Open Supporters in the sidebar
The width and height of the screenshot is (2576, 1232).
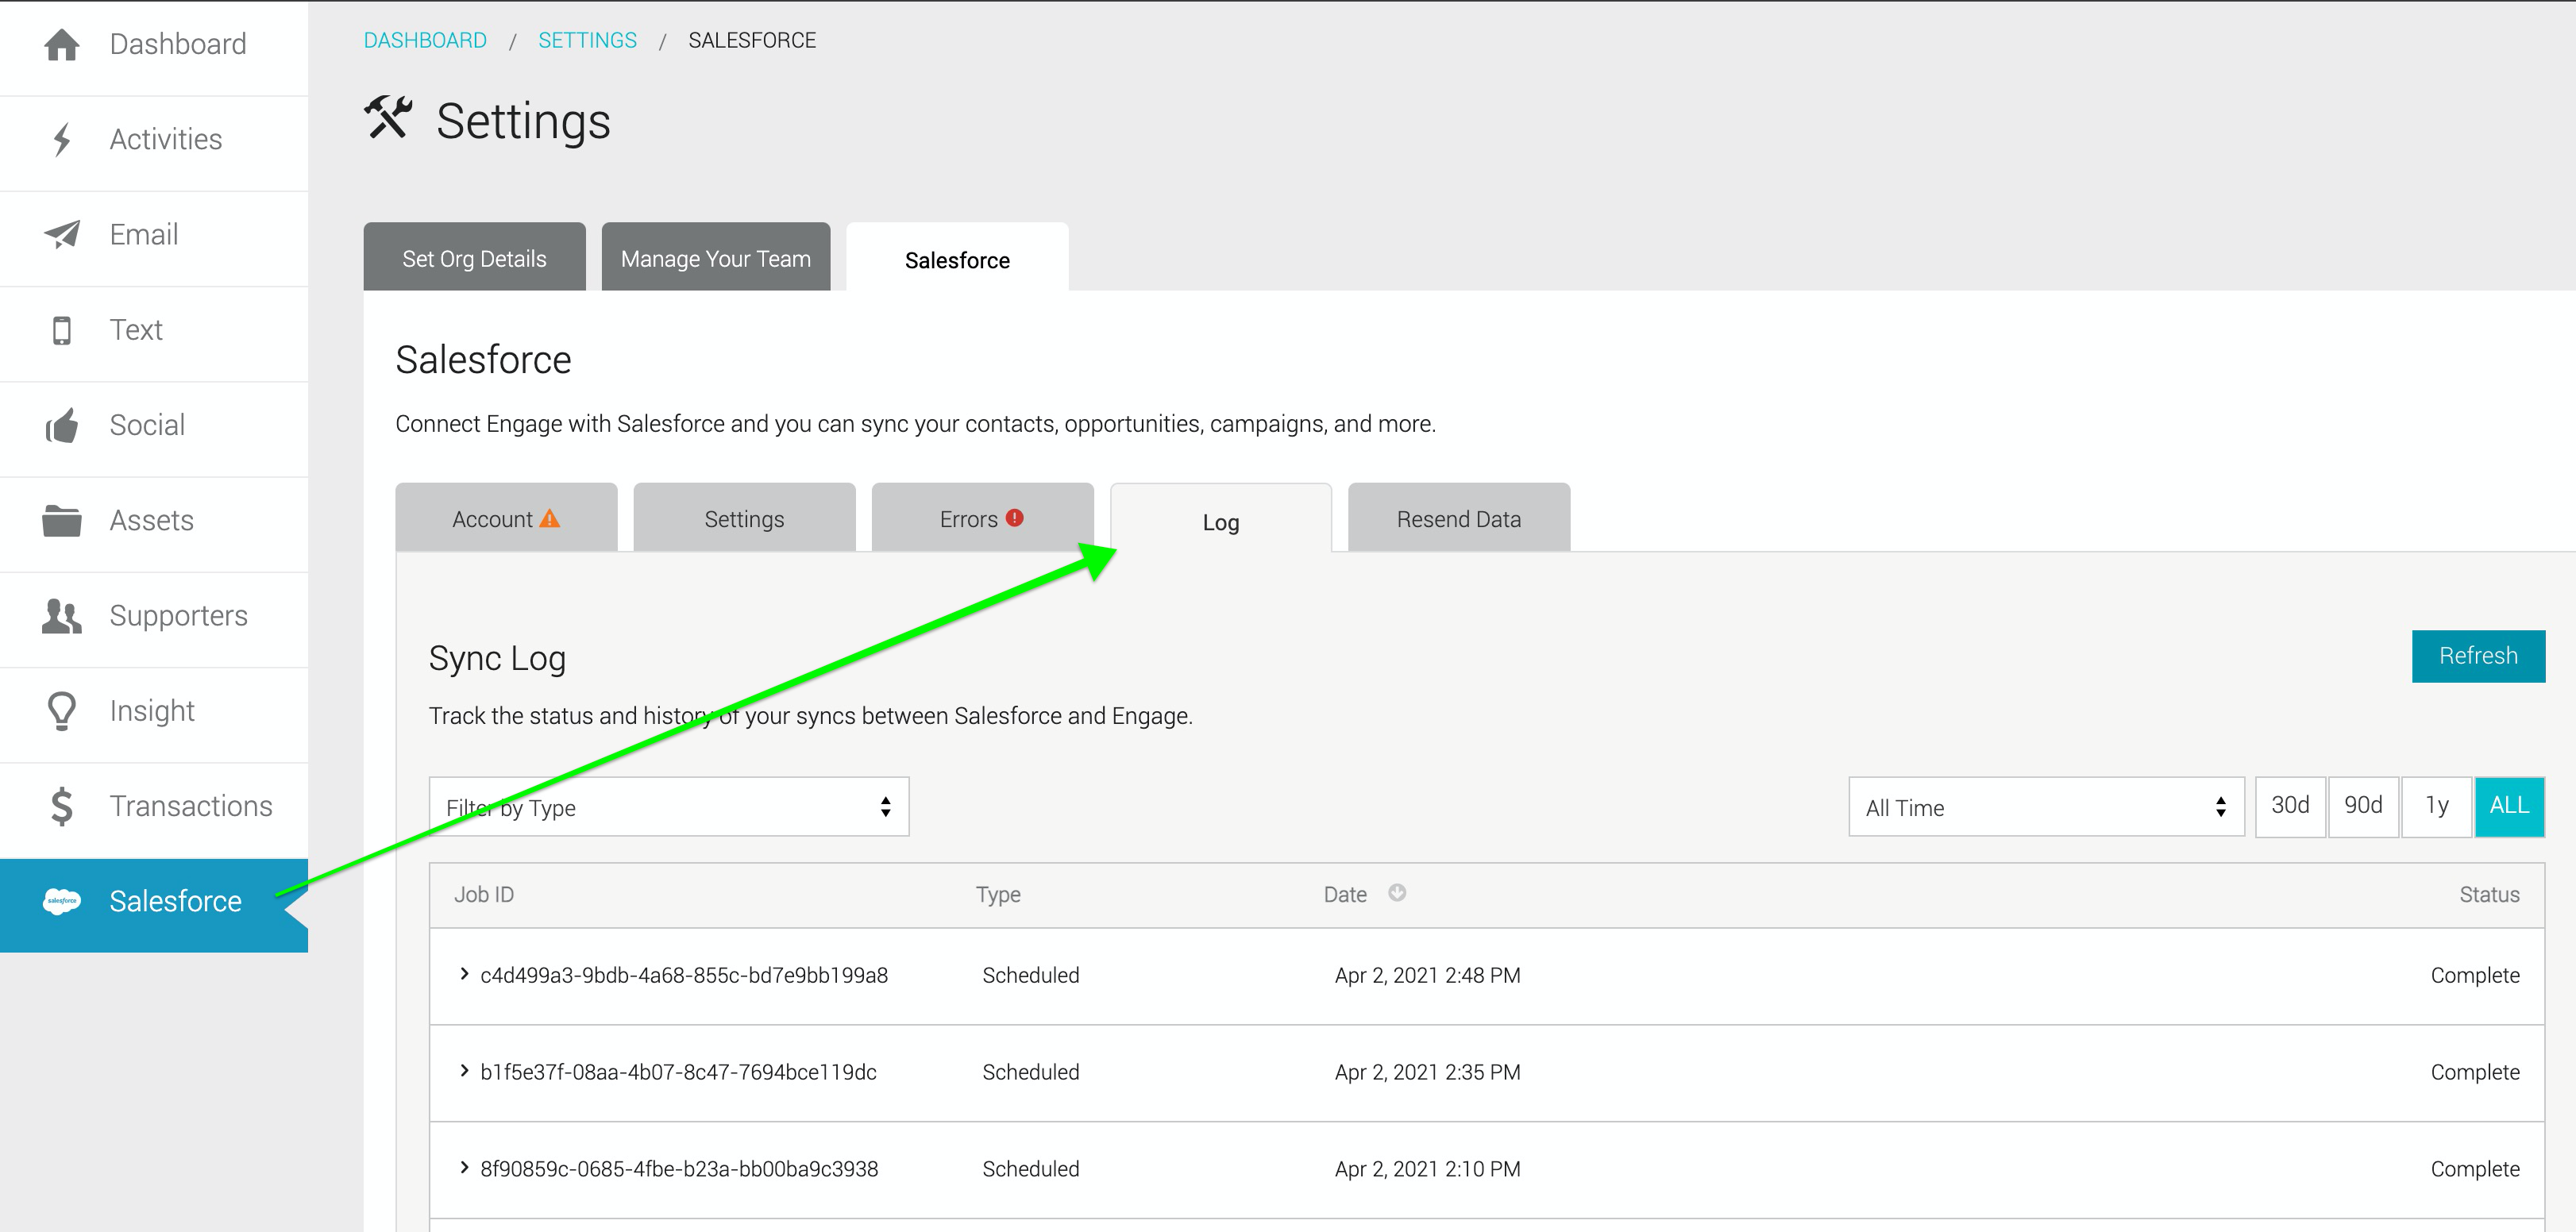click(154, 620)
